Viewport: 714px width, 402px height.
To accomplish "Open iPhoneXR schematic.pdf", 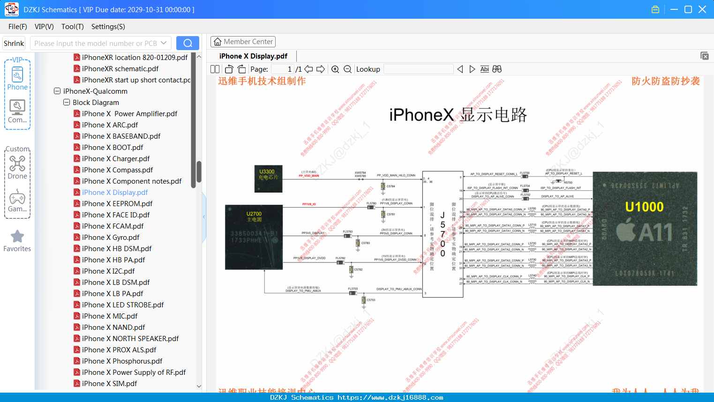I will (x=120, y=68).
